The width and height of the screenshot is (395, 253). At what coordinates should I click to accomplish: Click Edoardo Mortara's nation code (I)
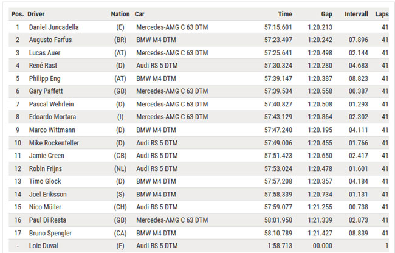[120, 117]
